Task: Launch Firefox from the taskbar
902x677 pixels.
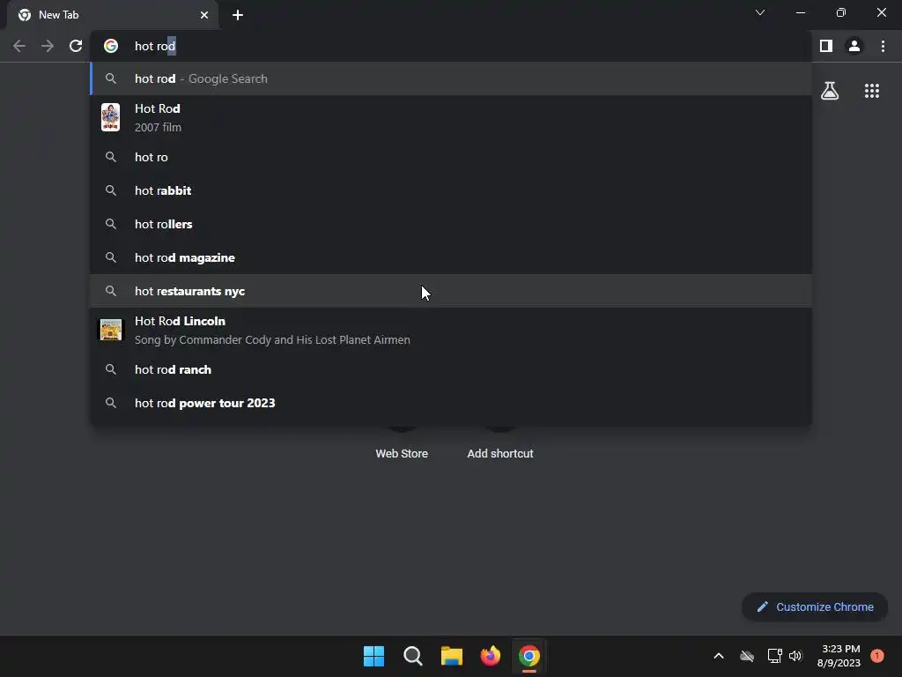Action: 490,656
